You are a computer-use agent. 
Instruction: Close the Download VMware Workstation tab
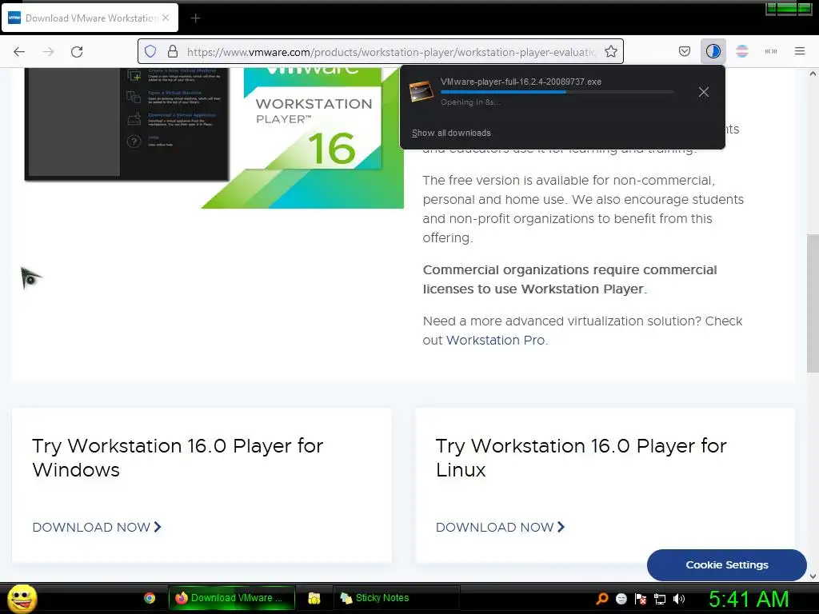166,18
